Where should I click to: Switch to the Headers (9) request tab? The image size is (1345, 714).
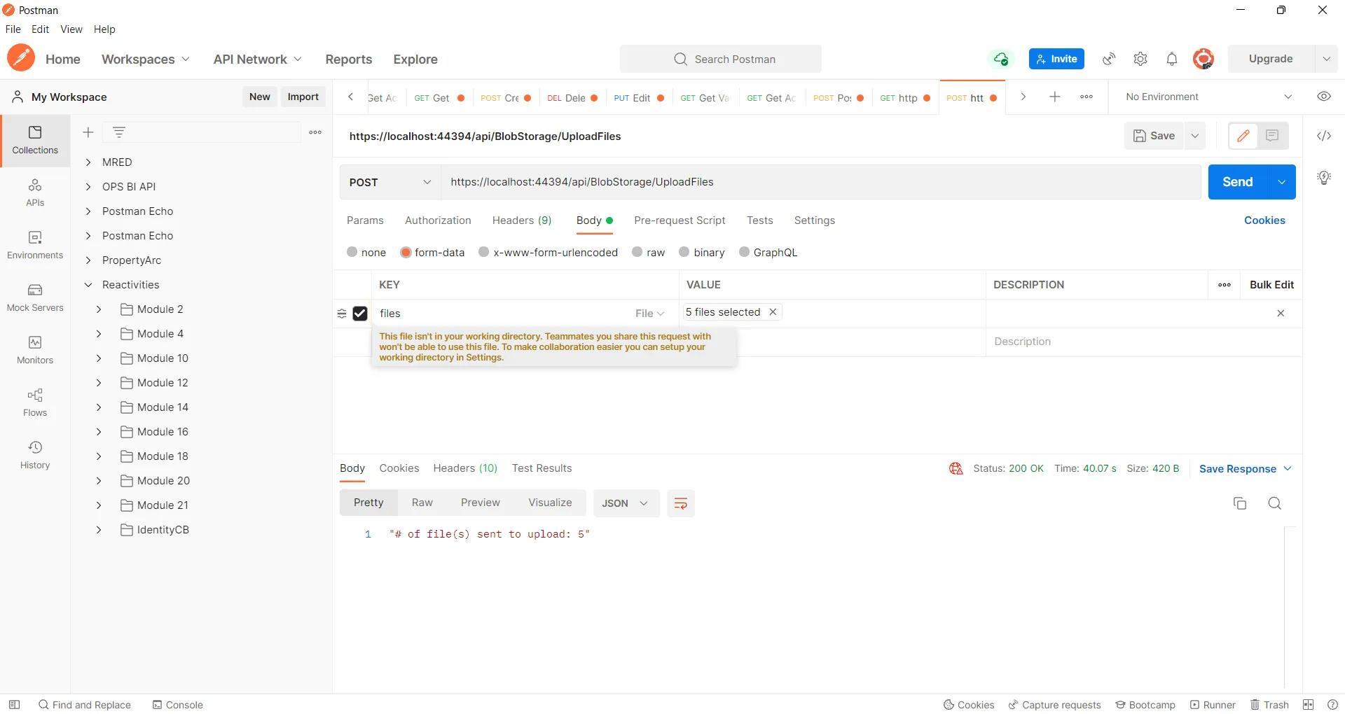point(522,220)
